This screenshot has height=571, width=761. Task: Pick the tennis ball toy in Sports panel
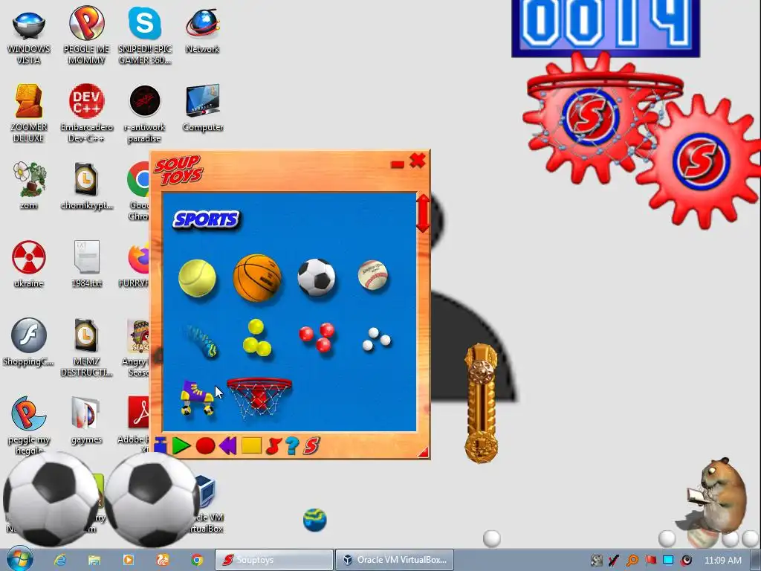pos(197,278)
